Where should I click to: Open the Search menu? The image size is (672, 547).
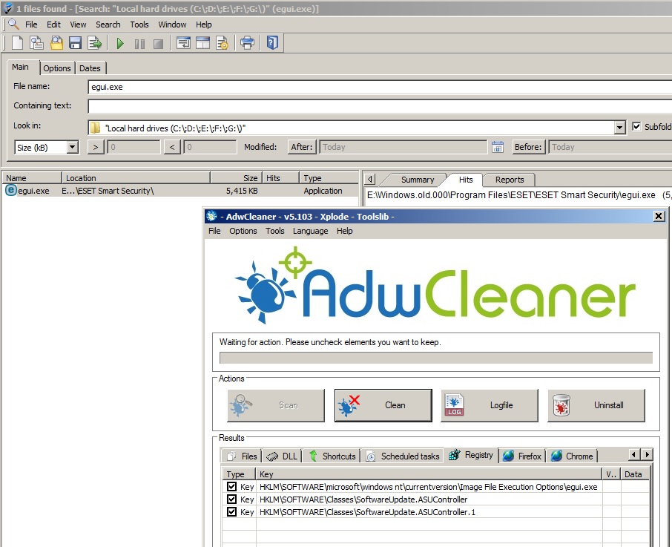(108, 24)
